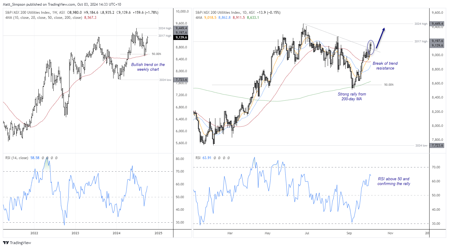449x248 pixels.
Task: Click the daily change value −13.9 (−0.15%)
Action: [x=269, y=13]
